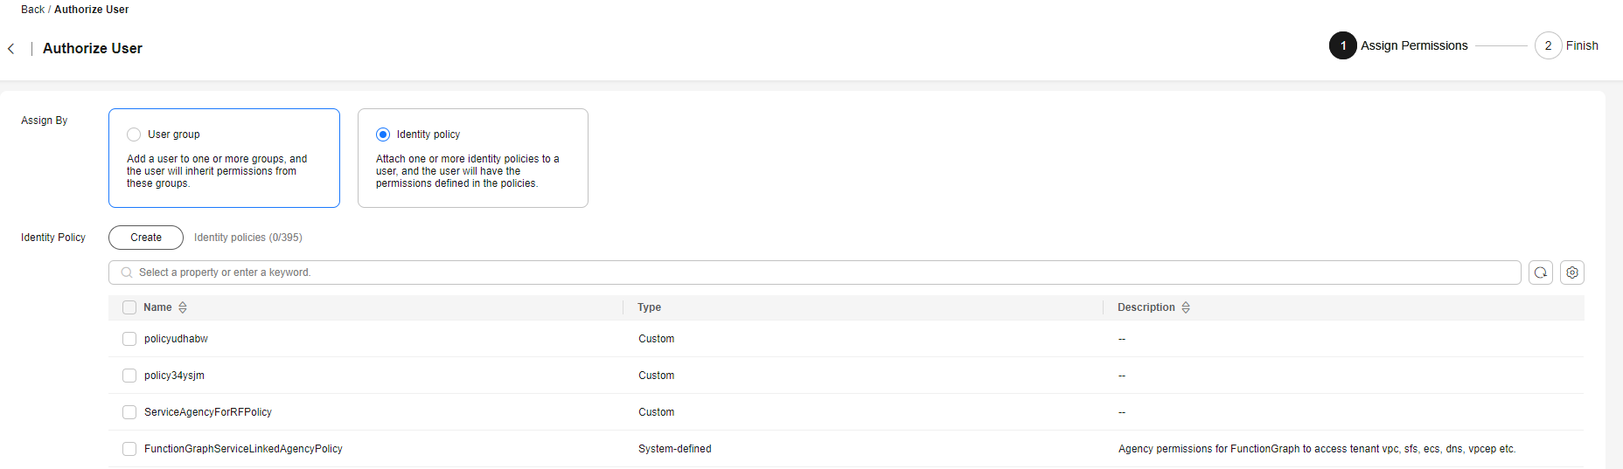This screenshot has width=1623, height=469.
Task: Tick the checkbox for policyudhabw
Action: [x=129, y=339]
